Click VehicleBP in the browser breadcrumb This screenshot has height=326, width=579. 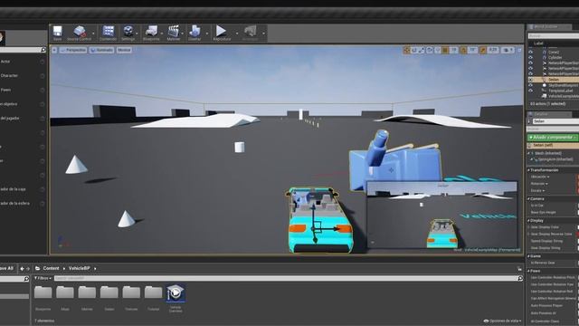tap(79, 268)
